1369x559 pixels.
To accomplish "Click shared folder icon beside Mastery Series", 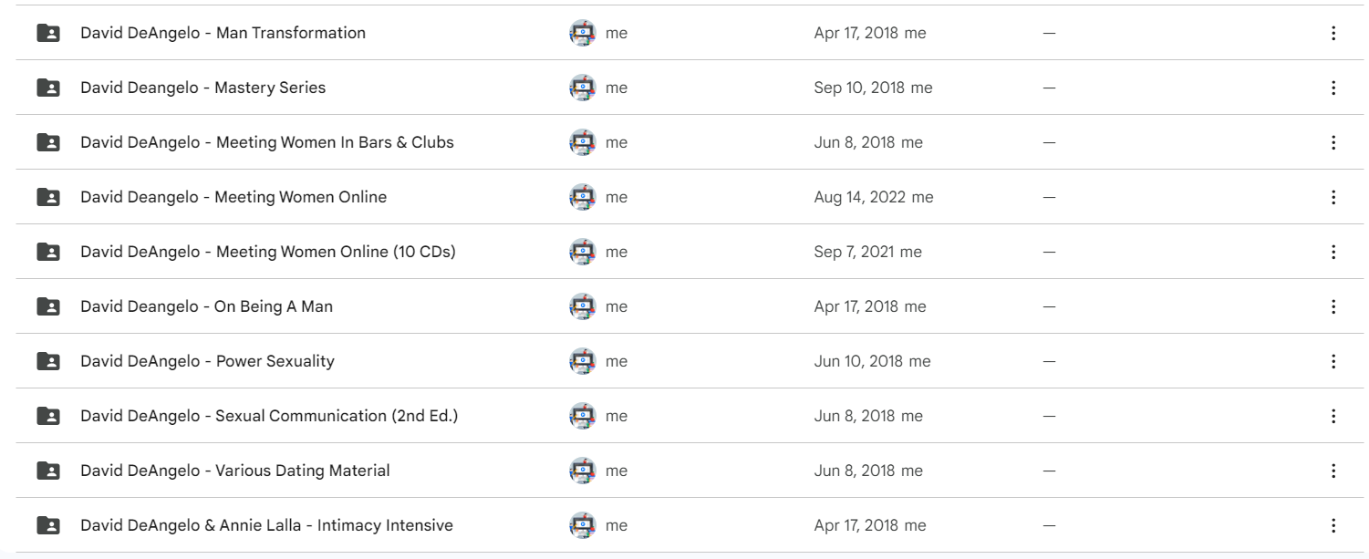I will point(48,88).
